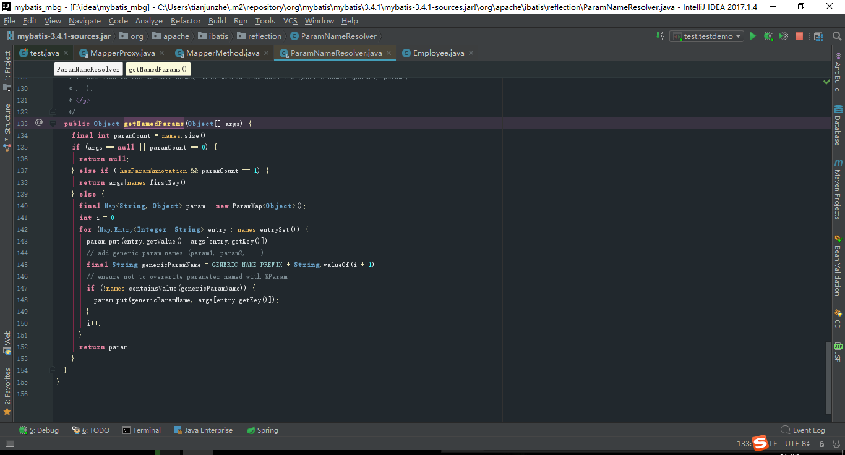The width and height of the screenshot is (845, 455).
Task: Open Search Everywhere with the magnifier icon
Action: 837,36
